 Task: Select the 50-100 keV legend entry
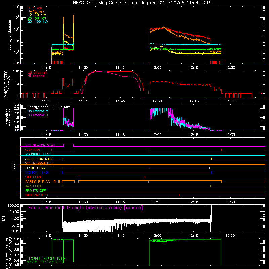pyautogui.click(x=38, y=22)
